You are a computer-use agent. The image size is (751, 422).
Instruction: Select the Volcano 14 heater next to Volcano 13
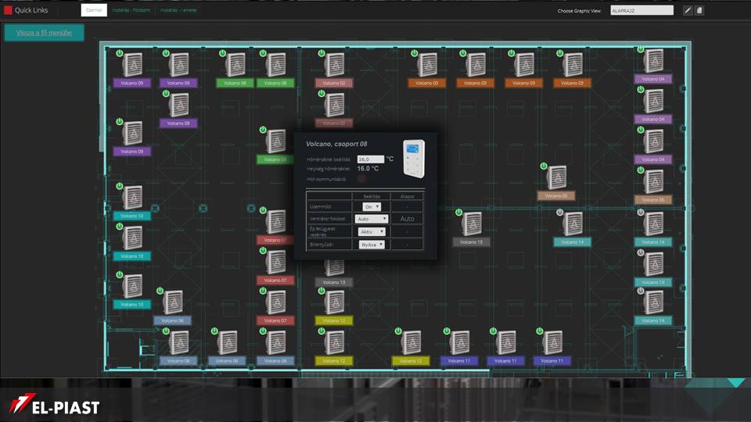click(573, 224)
